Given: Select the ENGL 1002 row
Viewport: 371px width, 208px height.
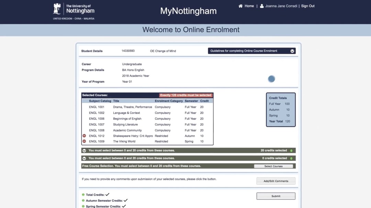Looking at the screenshot, I should [x=147, y=113].
